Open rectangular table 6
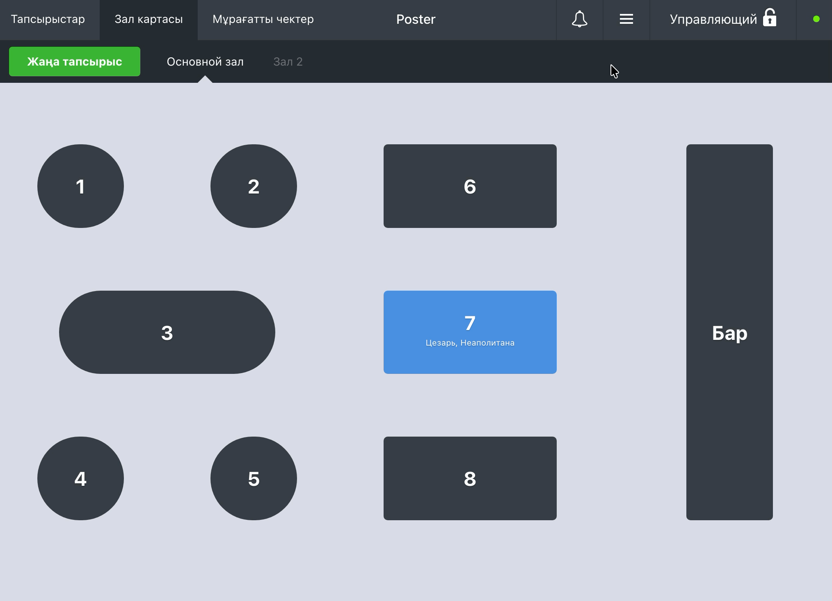This screenshot has height=601, width=832. tap(470, 186)
